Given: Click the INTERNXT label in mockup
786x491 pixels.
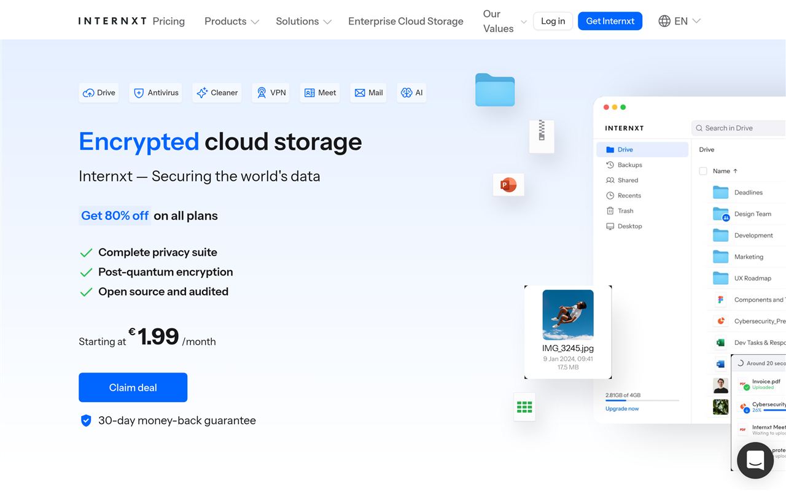Looking at the screenshot, I should (x=625, y=128).
